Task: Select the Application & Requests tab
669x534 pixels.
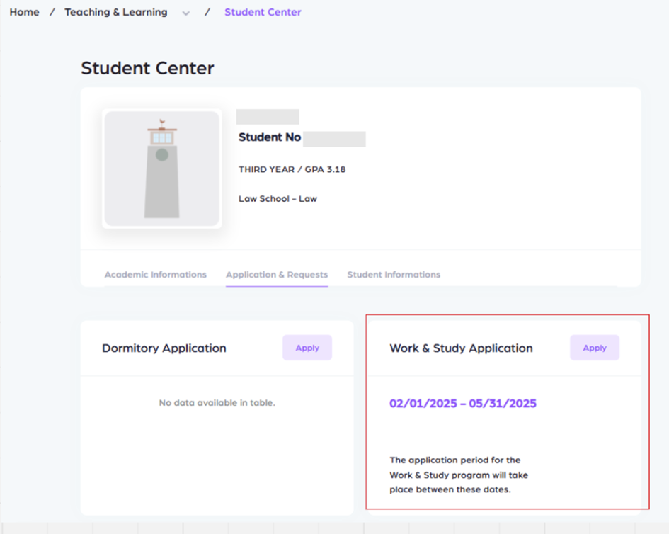Action: click(x=277, y=275)
